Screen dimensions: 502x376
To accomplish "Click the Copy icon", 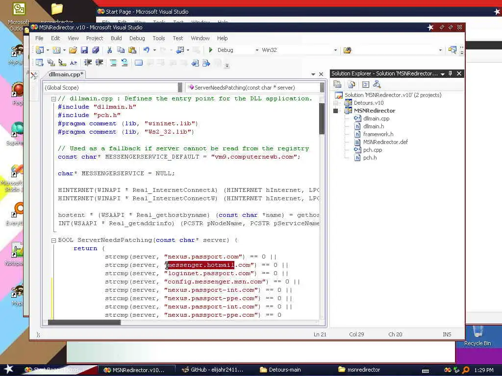I will 121,50.
